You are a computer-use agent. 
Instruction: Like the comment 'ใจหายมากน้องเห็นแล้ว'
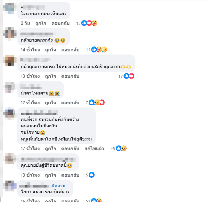(41, 23)
